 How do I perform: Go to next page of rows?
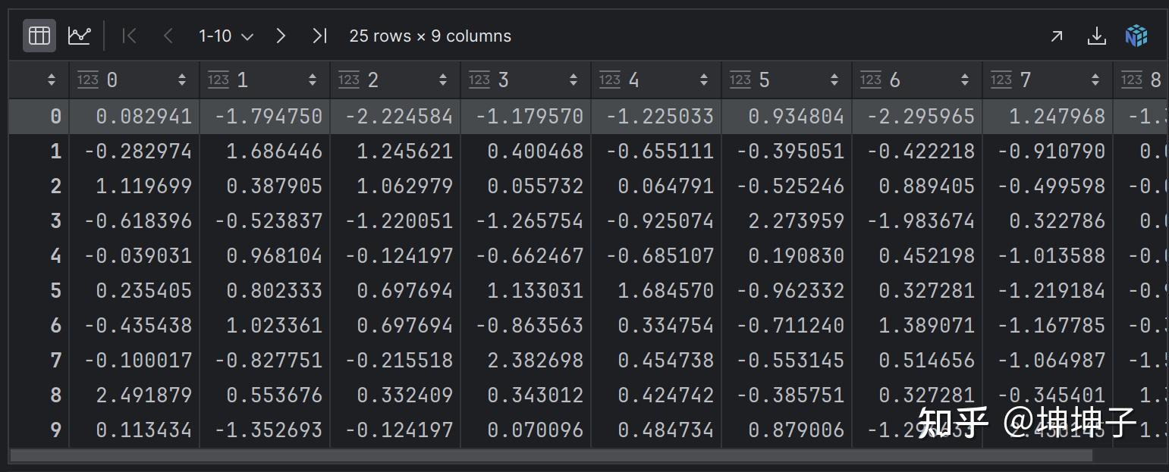281,36
